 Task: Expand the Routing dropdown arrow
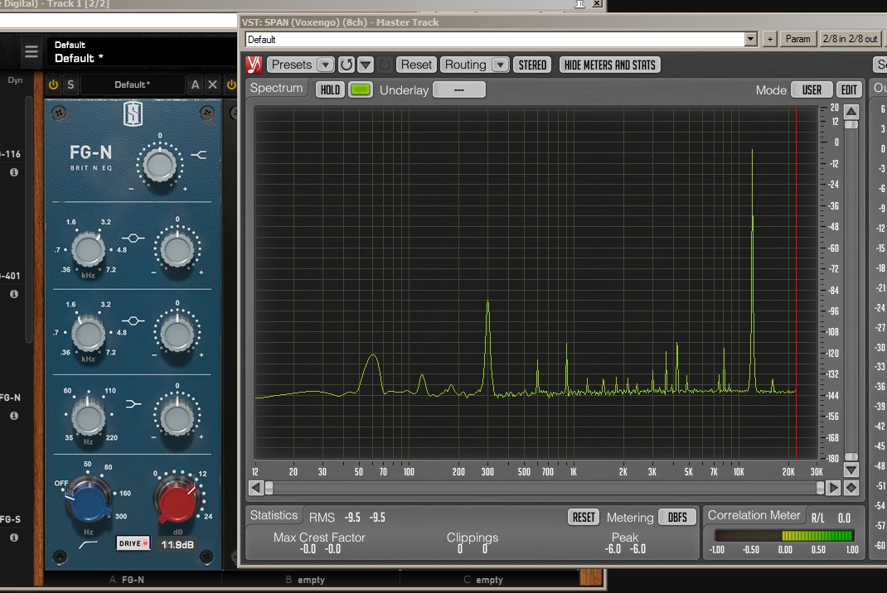pyautogui.click(x=500, y=65)
